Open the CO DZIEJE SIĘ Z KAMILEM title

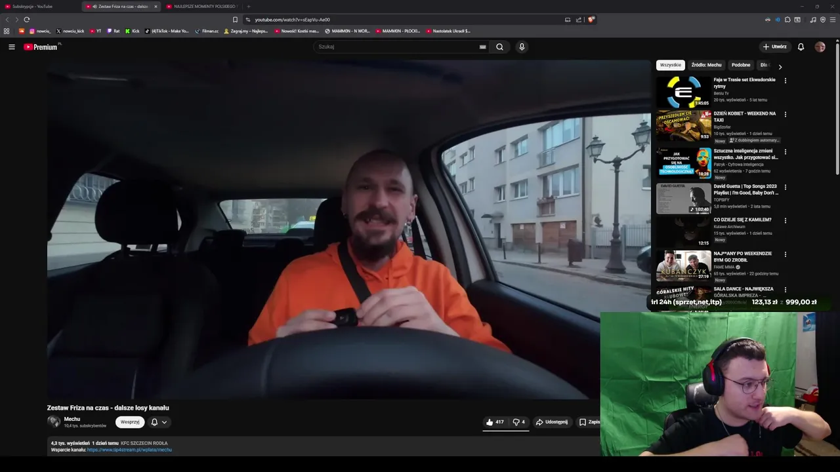(x=742, y=220)
